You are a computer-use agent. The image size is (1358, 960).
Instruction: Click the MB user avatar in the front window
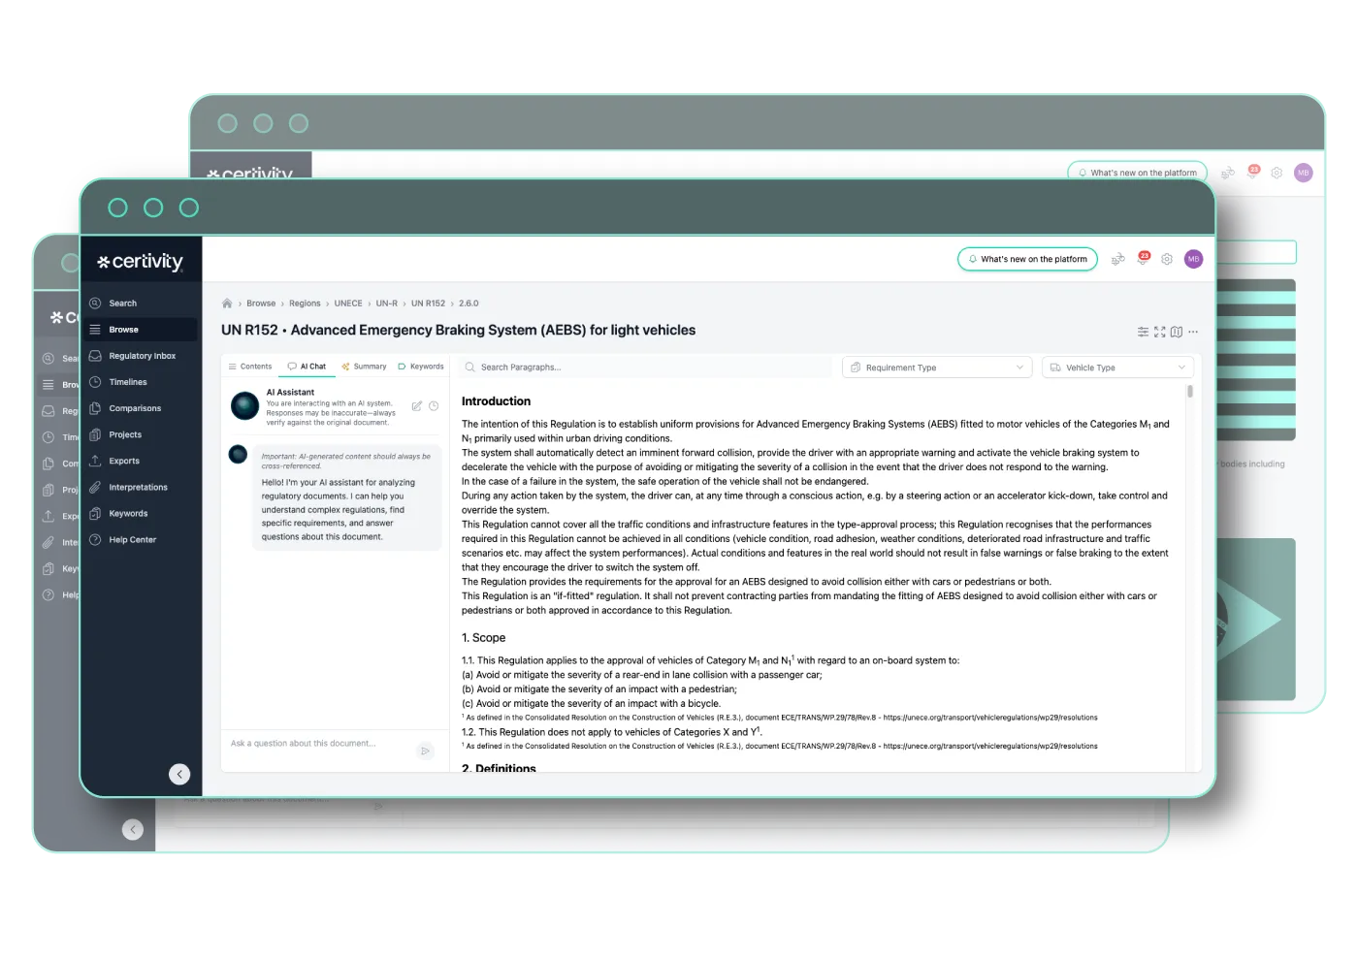1193,259
